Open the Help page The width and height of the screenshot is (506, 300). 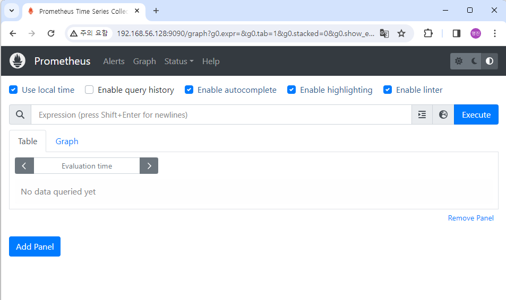211,61
